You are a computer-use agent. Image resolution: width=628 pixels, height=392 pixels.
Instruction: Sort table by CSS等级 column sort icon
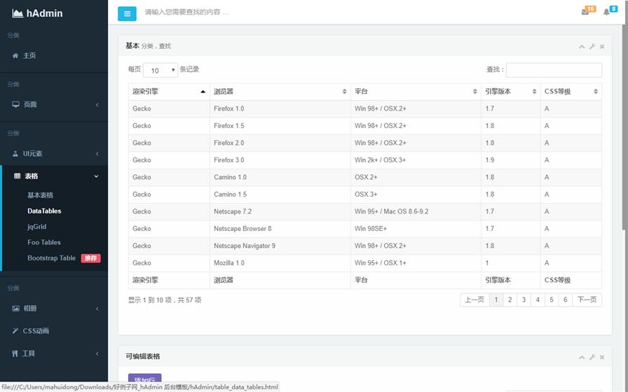click(596, 92)
